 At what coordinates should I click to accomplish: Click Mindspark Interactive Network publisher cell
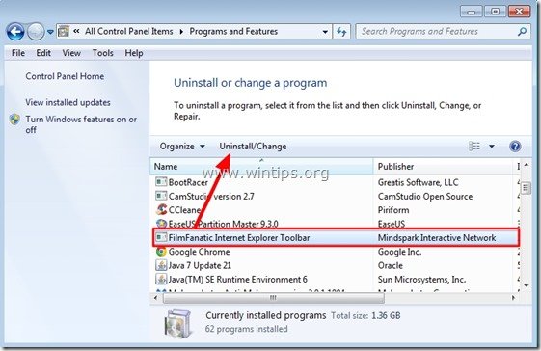(x=437, y=238)
